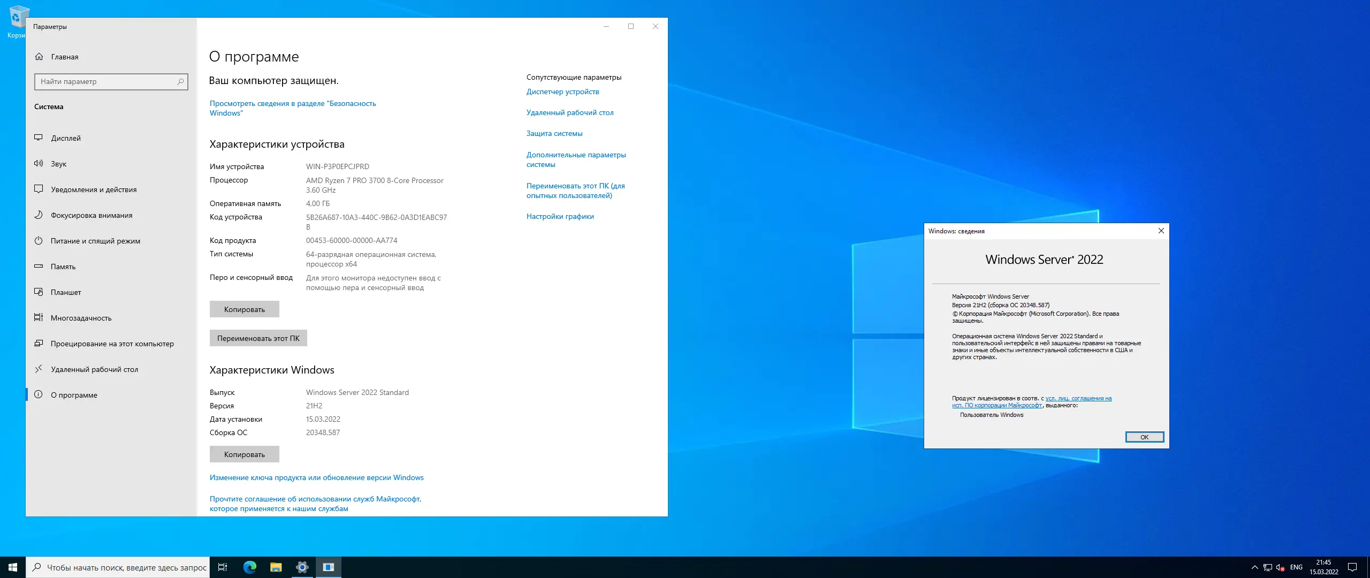Select Дисплей in the Settings sidebar
Screen dimensions: 1370x578
[65, 138]
